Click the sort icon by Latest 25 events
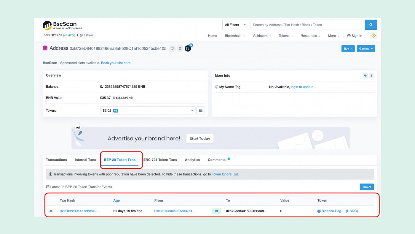The height and width of the screenshot is (234, 415). tap(47, 187)
